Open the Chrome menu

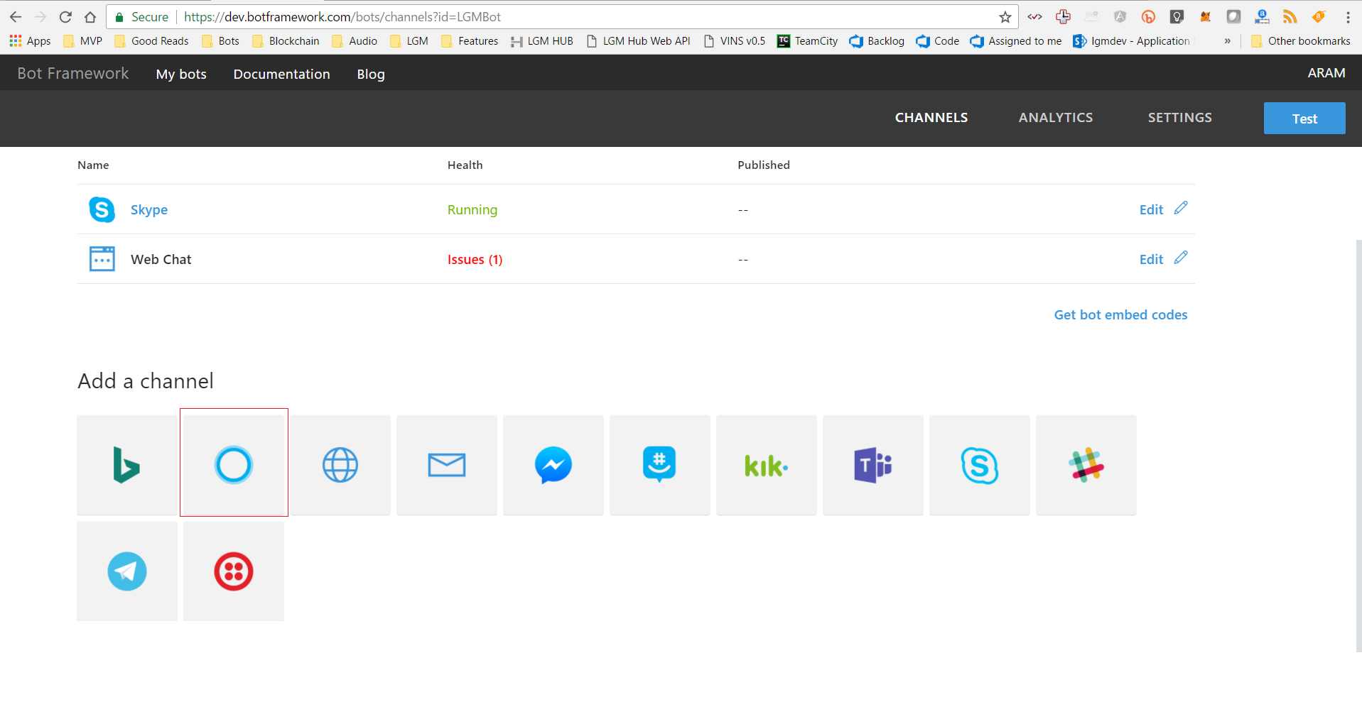point(1348,17)
